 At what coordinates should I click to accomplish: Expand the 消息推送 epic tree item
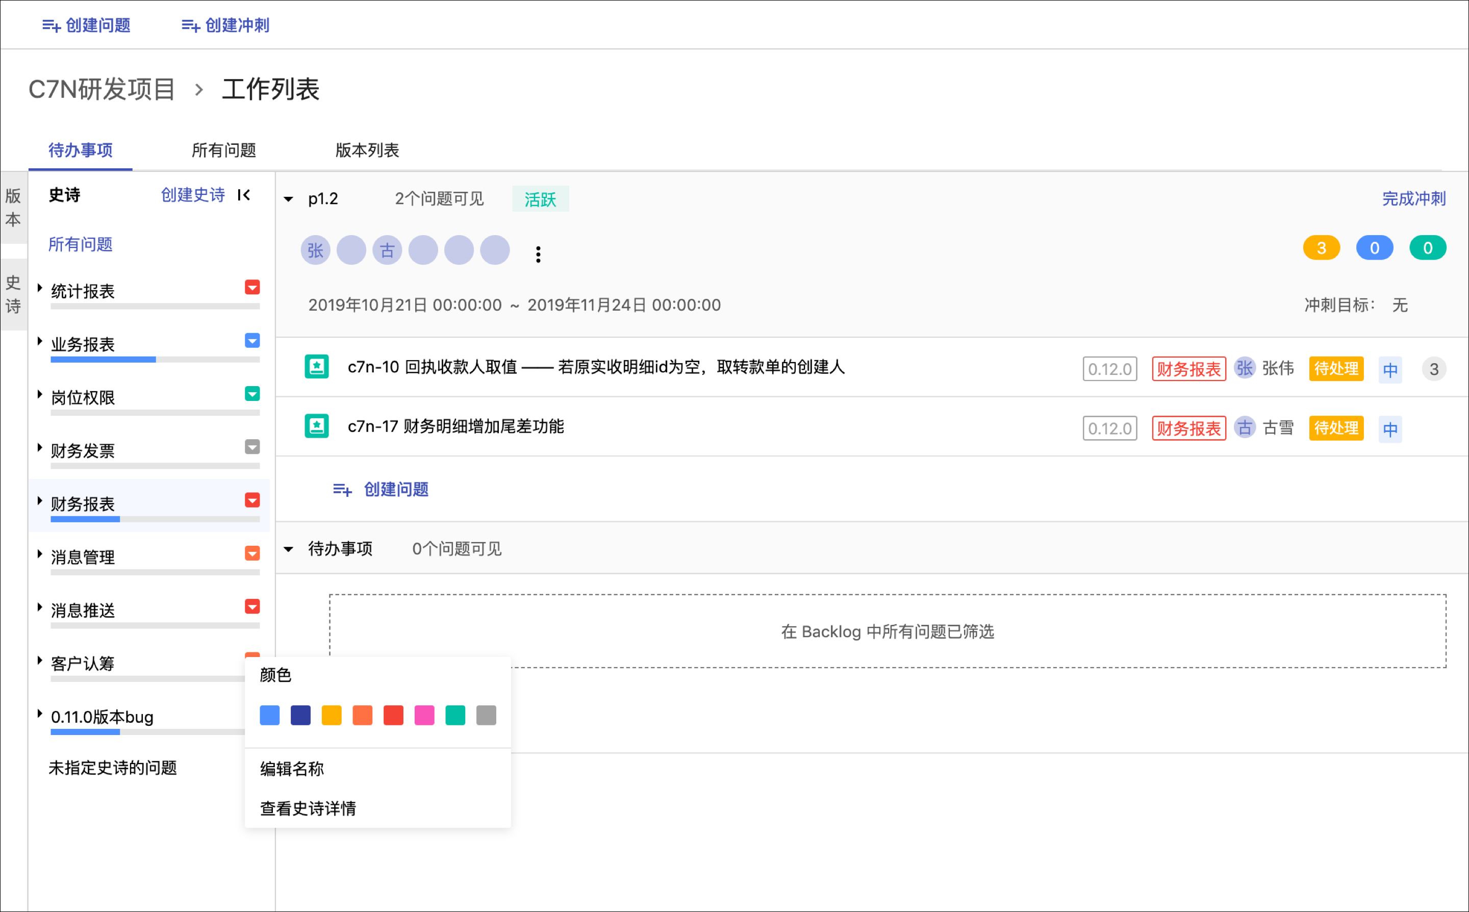click(40, 607)
